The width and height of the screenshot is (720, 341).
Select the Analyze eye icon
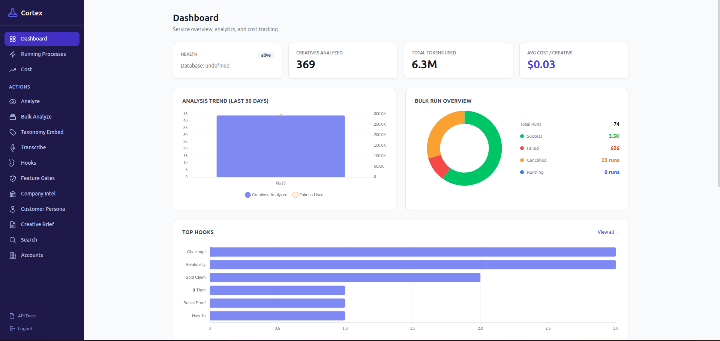click(x=13, y=102)
